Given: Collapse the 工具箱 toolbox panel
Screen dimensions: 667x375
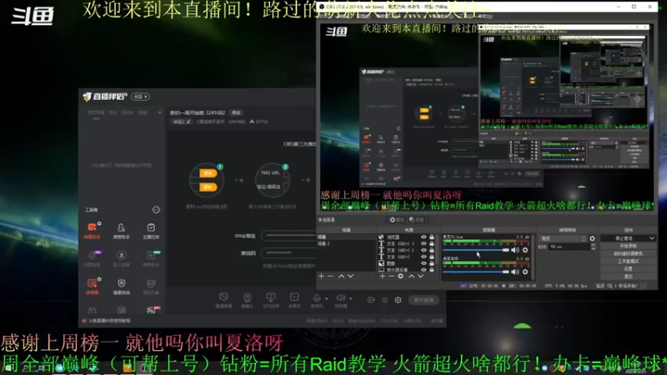Looking at the screenshot, I should (156, 210).
